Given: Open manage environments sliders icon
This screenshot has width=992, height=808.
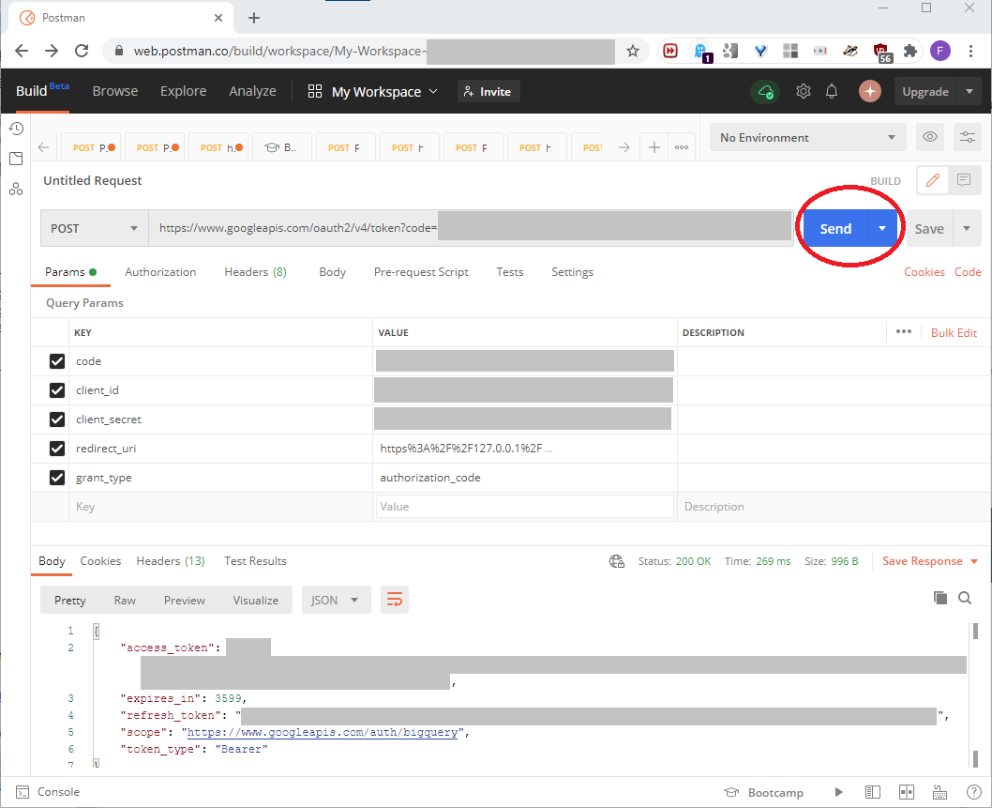Looking at the screenshot, I should click(x=968, y=137).
